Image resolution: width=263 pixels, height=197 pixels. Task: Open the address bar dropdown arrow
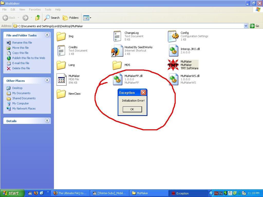click(246, 26)
